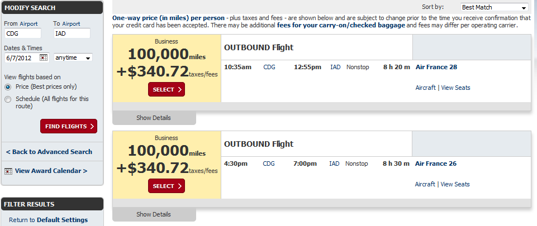
Task: Select the 4:30pm Air France 26 flight
Action: point(166,186)
